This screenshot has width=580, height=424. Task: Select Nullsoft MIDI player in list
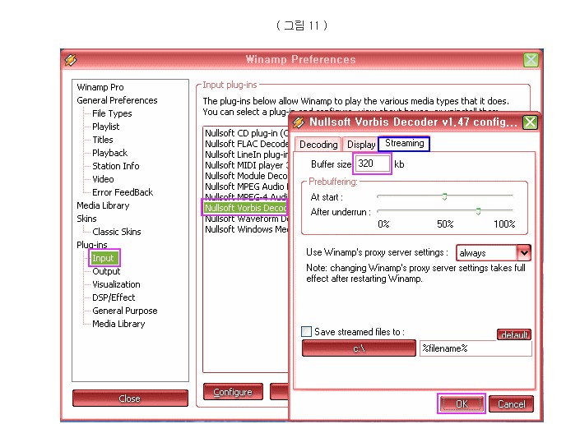click(246, 165)
